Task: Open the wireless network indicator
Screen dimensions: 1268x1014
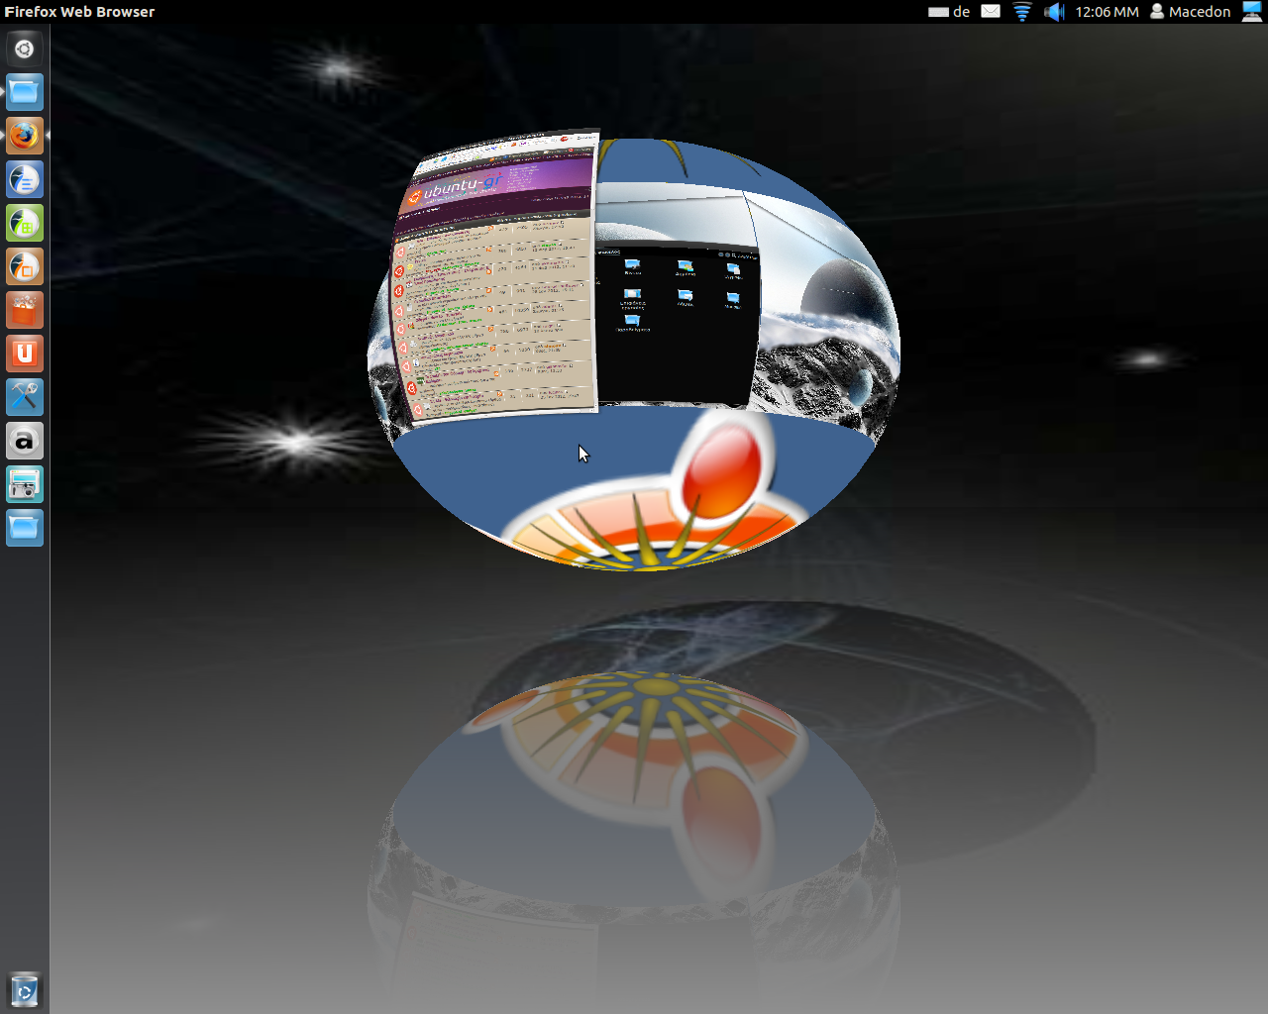Action: [x=1022, y=12]
